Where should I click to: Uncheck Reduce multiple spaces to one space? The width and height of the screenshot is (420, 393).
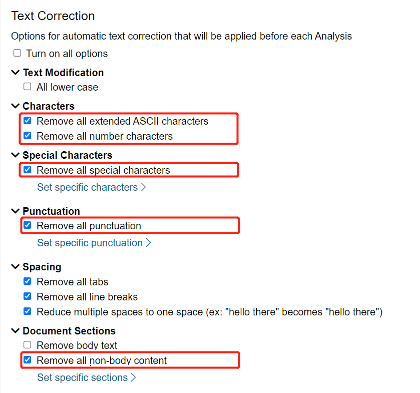[x=27, y=311]
